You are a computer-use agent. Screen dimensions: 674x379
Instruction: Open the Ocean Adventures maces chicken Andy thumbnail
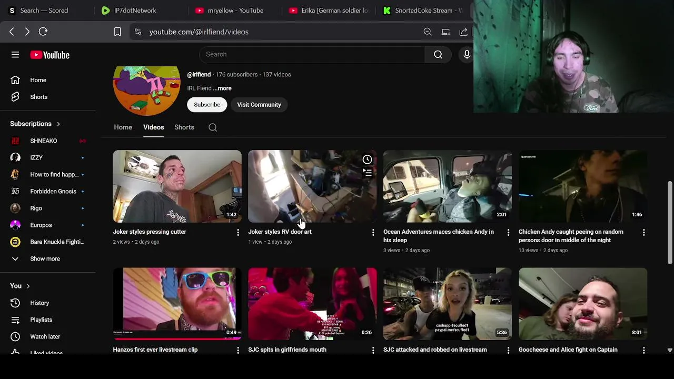(x=448, y=186)
